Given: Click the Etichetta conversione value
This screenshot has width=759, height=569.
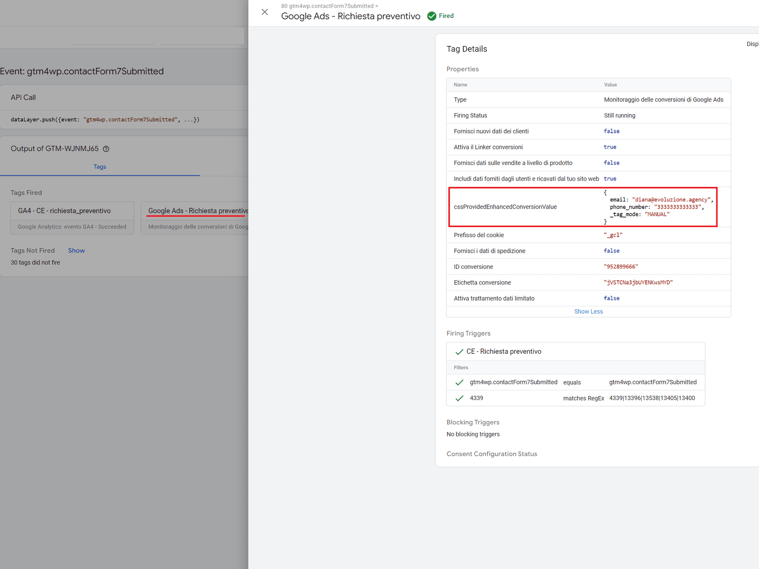Looking at the screenshot, I should point(638,283).
